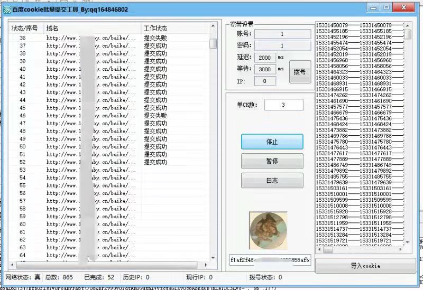Focus the 账号 input field
Image resolution: width=423 pixels, height=290 pixels.
282,34
